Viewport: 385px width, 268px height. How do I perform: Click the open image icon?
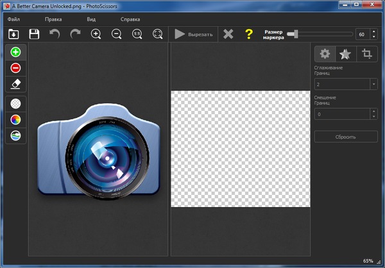click(x=14, y=34)
